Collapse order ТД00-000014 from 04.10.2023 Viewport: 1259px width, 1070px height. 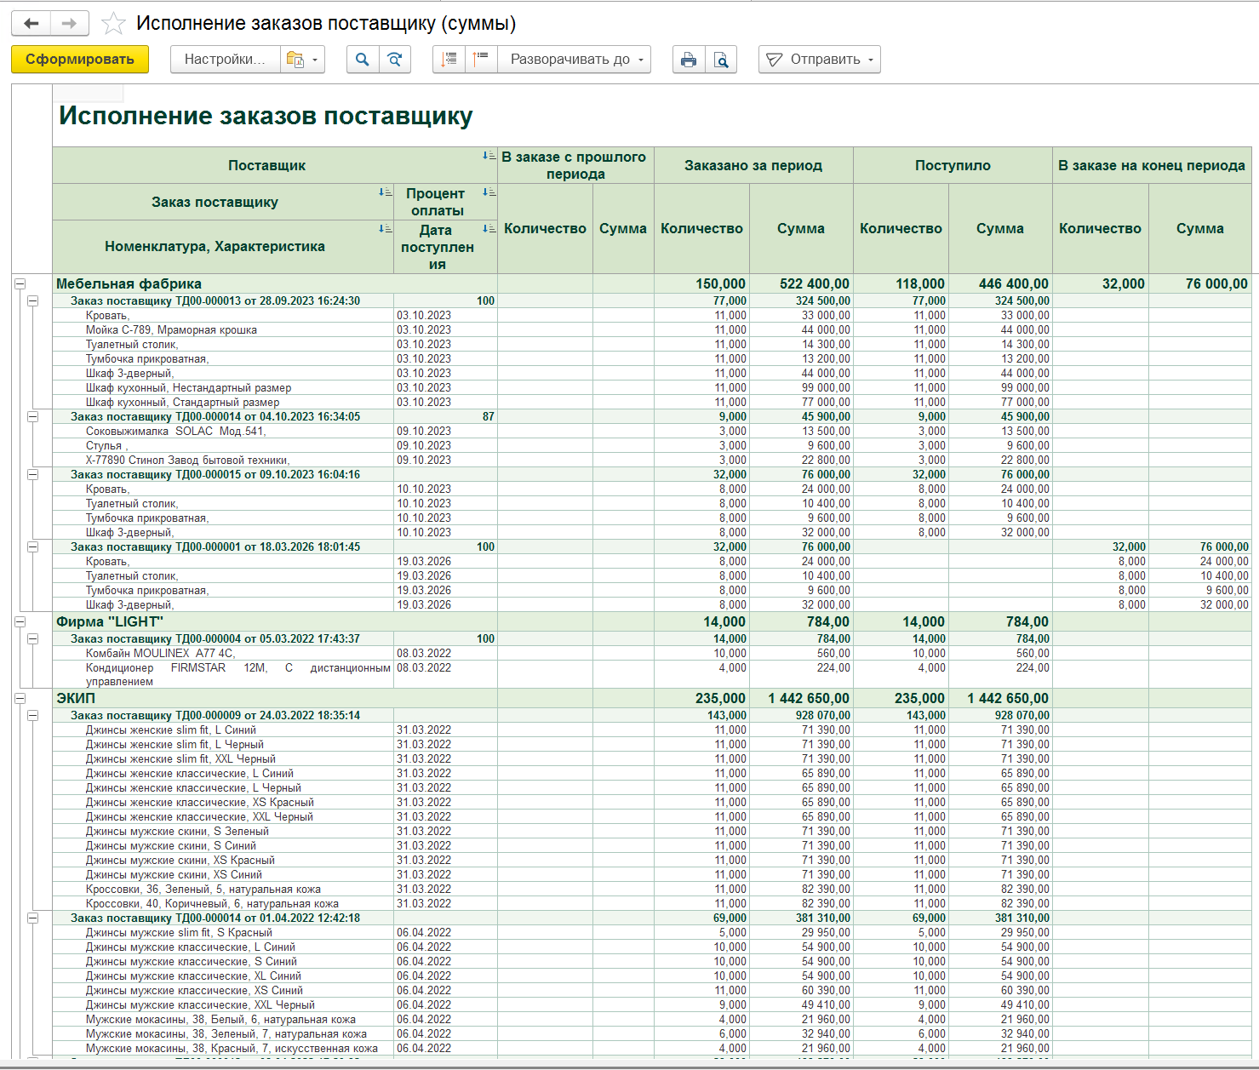(32, 417)
